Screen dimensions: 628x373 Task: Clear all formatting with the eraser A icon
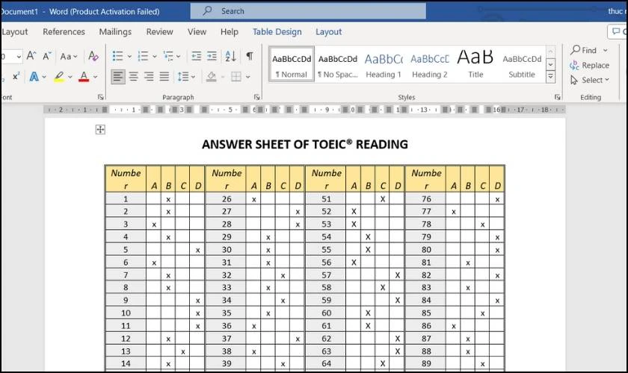(x=93, y=56)
